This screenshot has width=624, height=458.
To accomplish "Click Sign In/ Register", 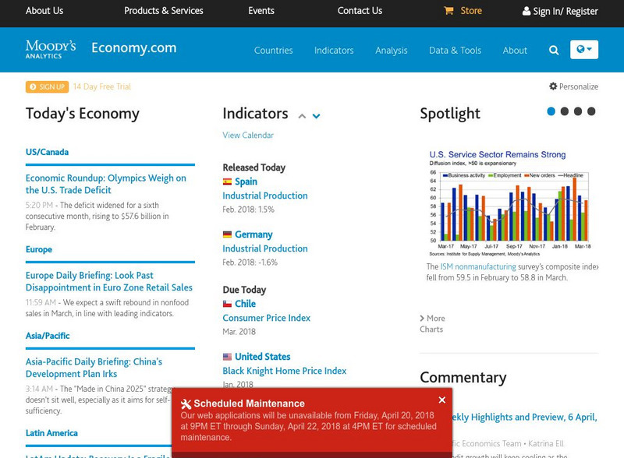I will click(565, 12).
